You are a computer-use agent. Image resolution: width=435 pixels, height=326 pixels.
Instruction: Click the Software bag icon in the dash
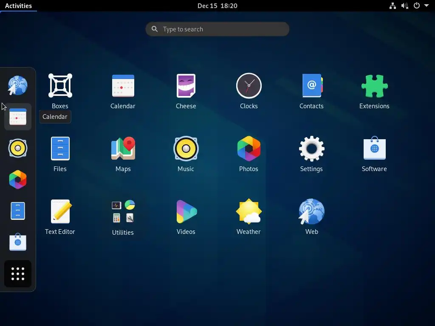pyautogui.click(x=18, y=242)
